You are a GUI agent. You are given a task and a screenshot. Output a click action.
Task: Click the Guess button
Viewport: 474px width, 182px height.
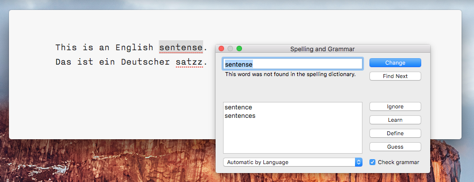[395, 147]
